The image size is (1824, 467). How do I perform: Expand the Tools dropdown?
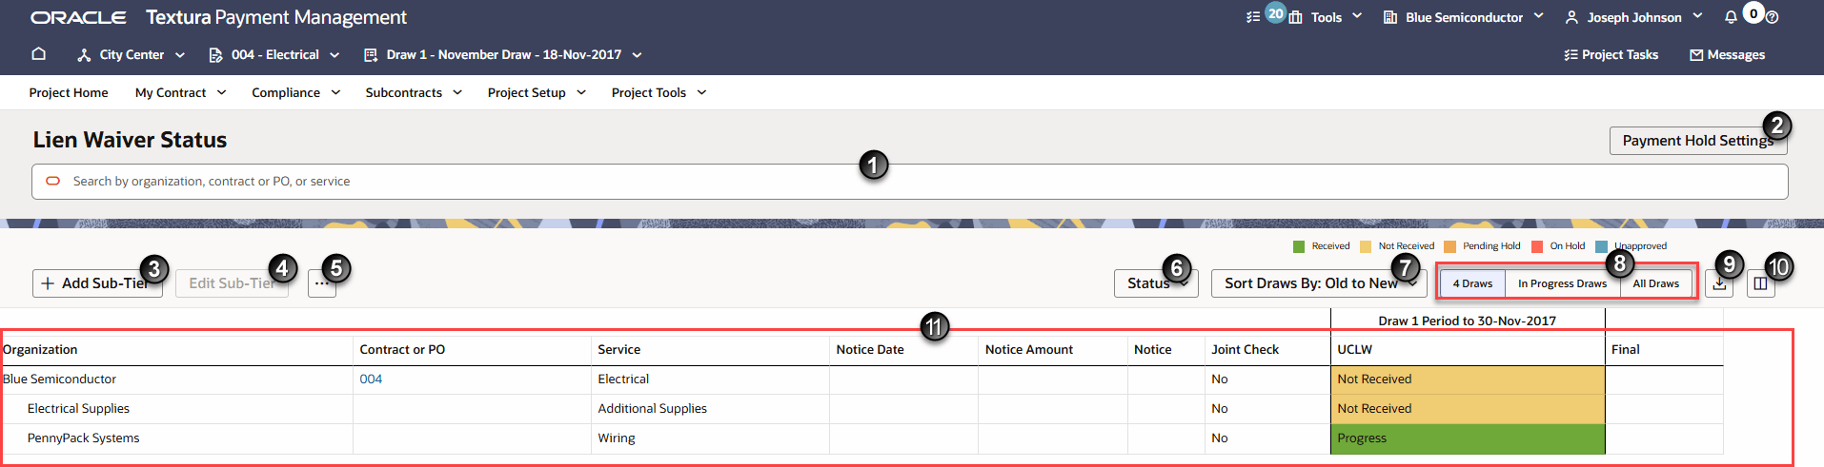pyautogui.click(x=1357, y=16)
